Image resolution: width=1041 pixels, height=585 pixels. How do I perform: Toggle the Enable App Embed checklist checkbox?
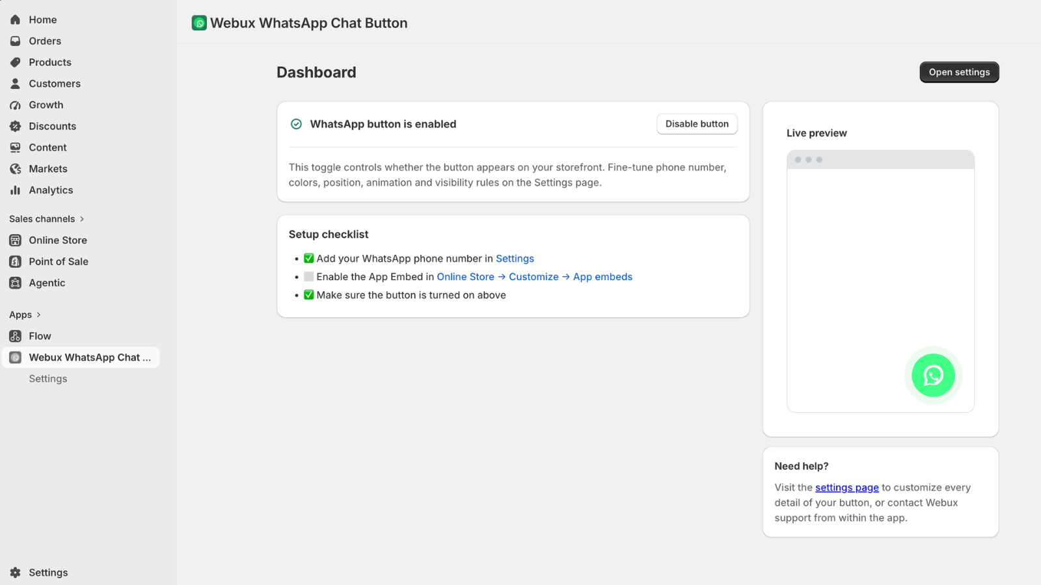coord(309,277)
